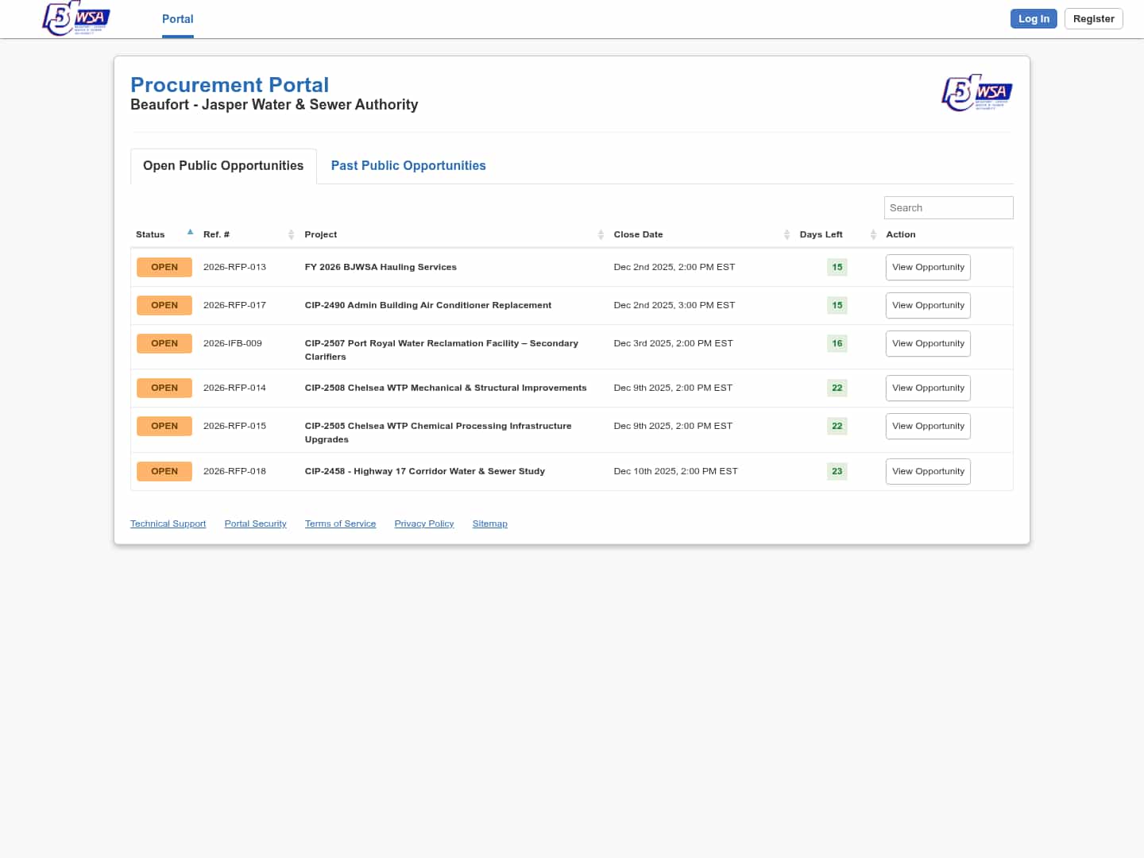Screen dimensions: 1144x858
Task: Sort table by Status column arrow
Action: point(190,233)
